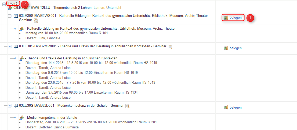297x130 pixels.
Task: Click book icon next to 03LE30S-BWB2JD001
Action: (x=16, y=105)
